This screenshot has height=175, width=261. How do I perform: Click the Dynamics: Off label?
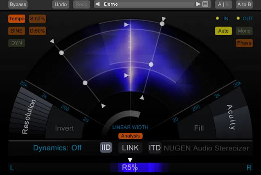pos(57,148)
